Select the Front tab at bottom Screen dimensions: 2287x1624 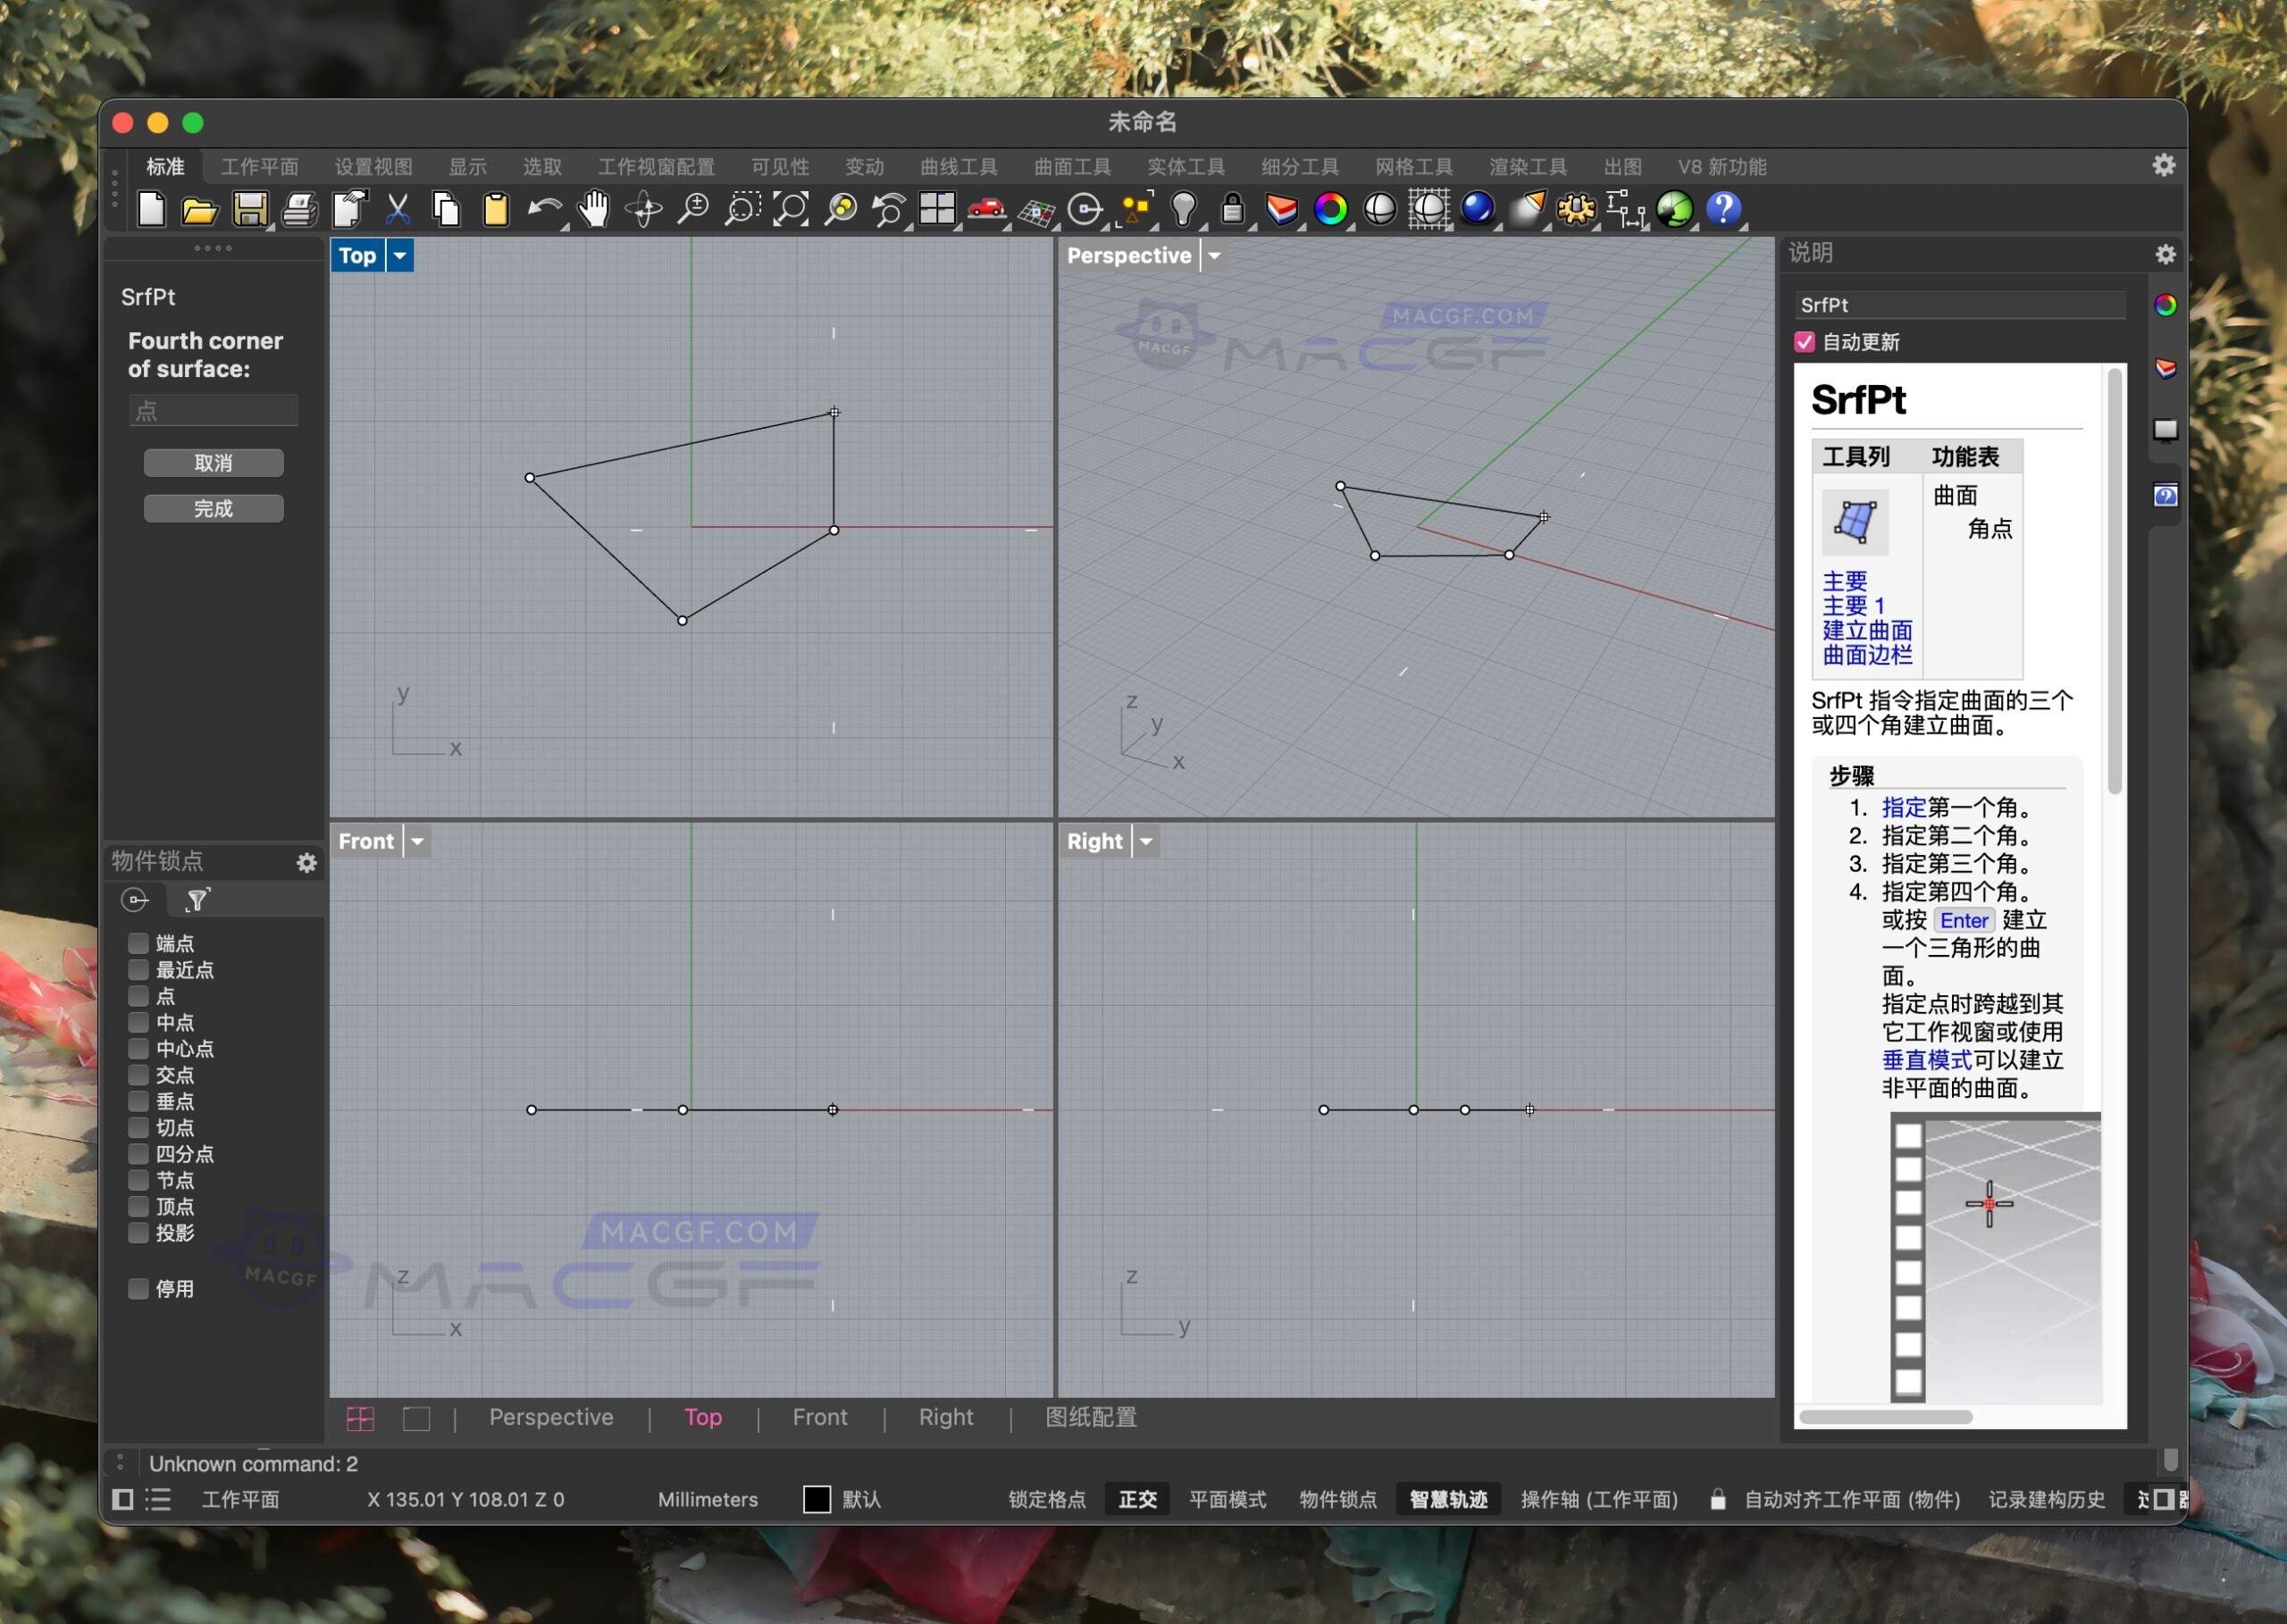coord(819,1417)
